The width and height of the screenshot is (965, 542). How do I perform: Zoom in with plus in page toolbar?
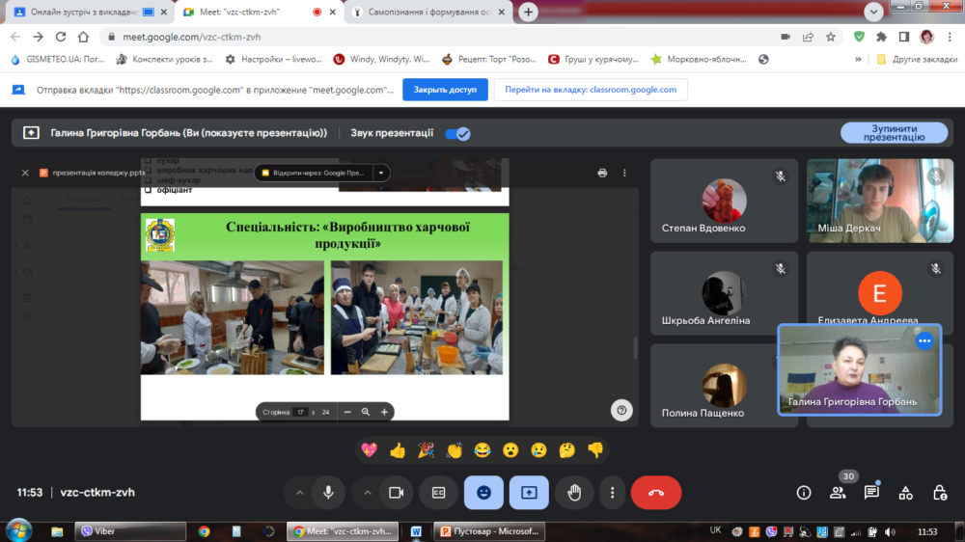[x=384, y=412]
